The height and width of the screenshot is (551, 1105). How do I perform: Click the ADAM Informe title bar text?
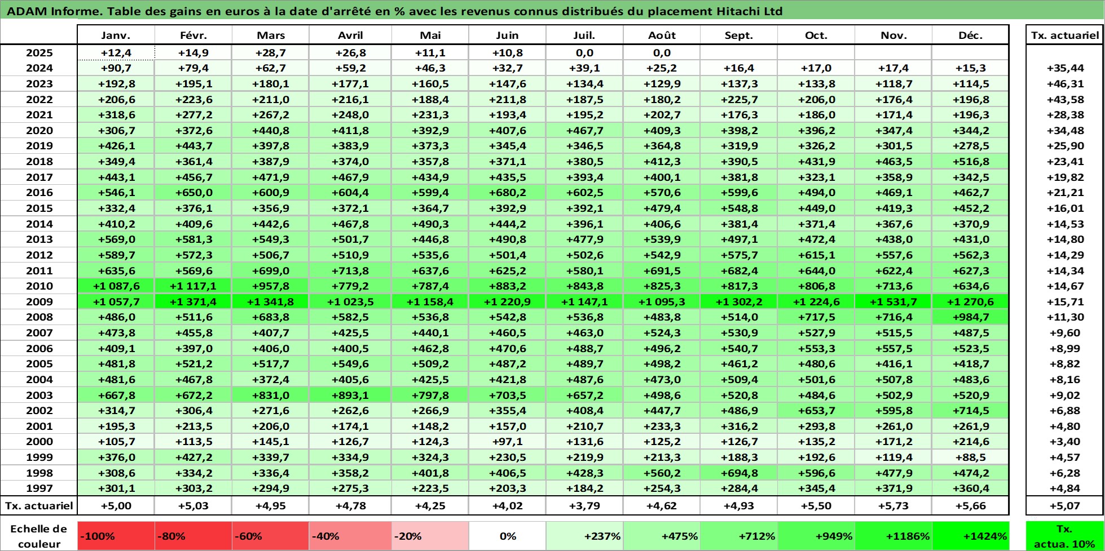pyautogui.click(x=395, y=11)
